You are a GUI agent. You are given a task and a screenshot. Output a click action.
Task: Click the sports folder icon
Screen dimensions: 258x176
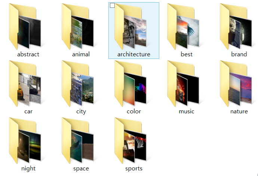click(133, 141)
